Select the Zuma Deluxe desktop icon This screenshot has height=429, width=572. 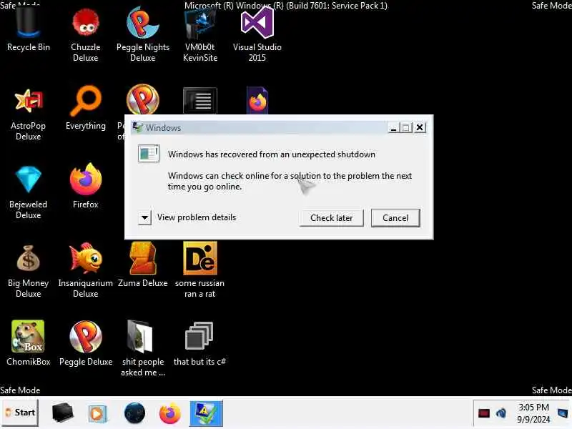tap(142, 265)
